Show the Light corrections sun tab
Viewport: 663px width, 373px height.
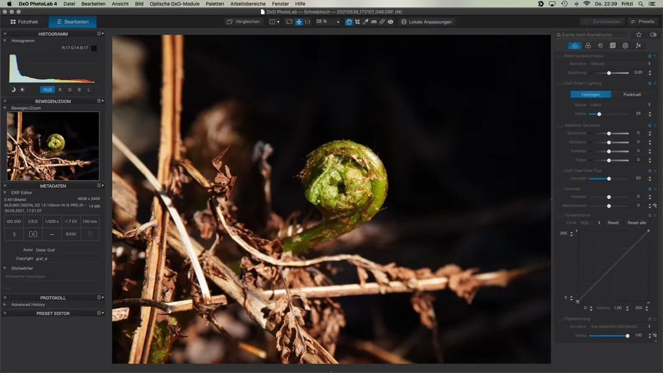coord(575,45)
